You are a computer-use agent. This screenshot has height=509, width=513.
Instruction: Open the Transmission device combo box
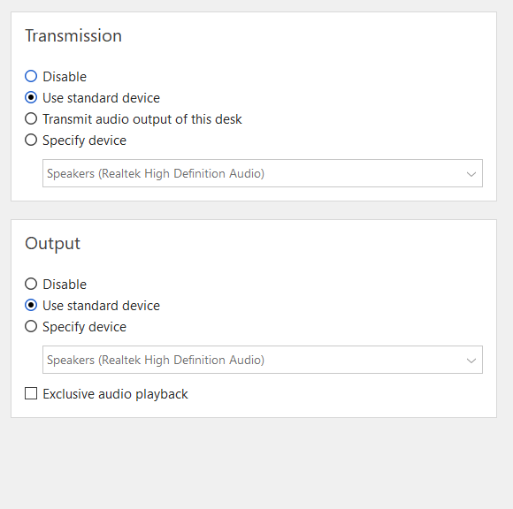263,173
